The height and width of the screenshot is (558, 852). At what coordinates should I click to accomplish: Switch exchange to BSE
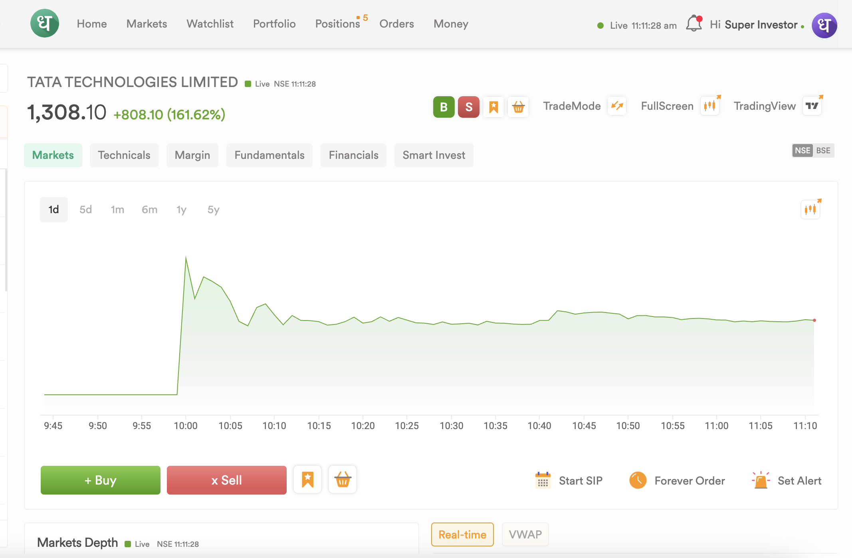pos(823,150)
